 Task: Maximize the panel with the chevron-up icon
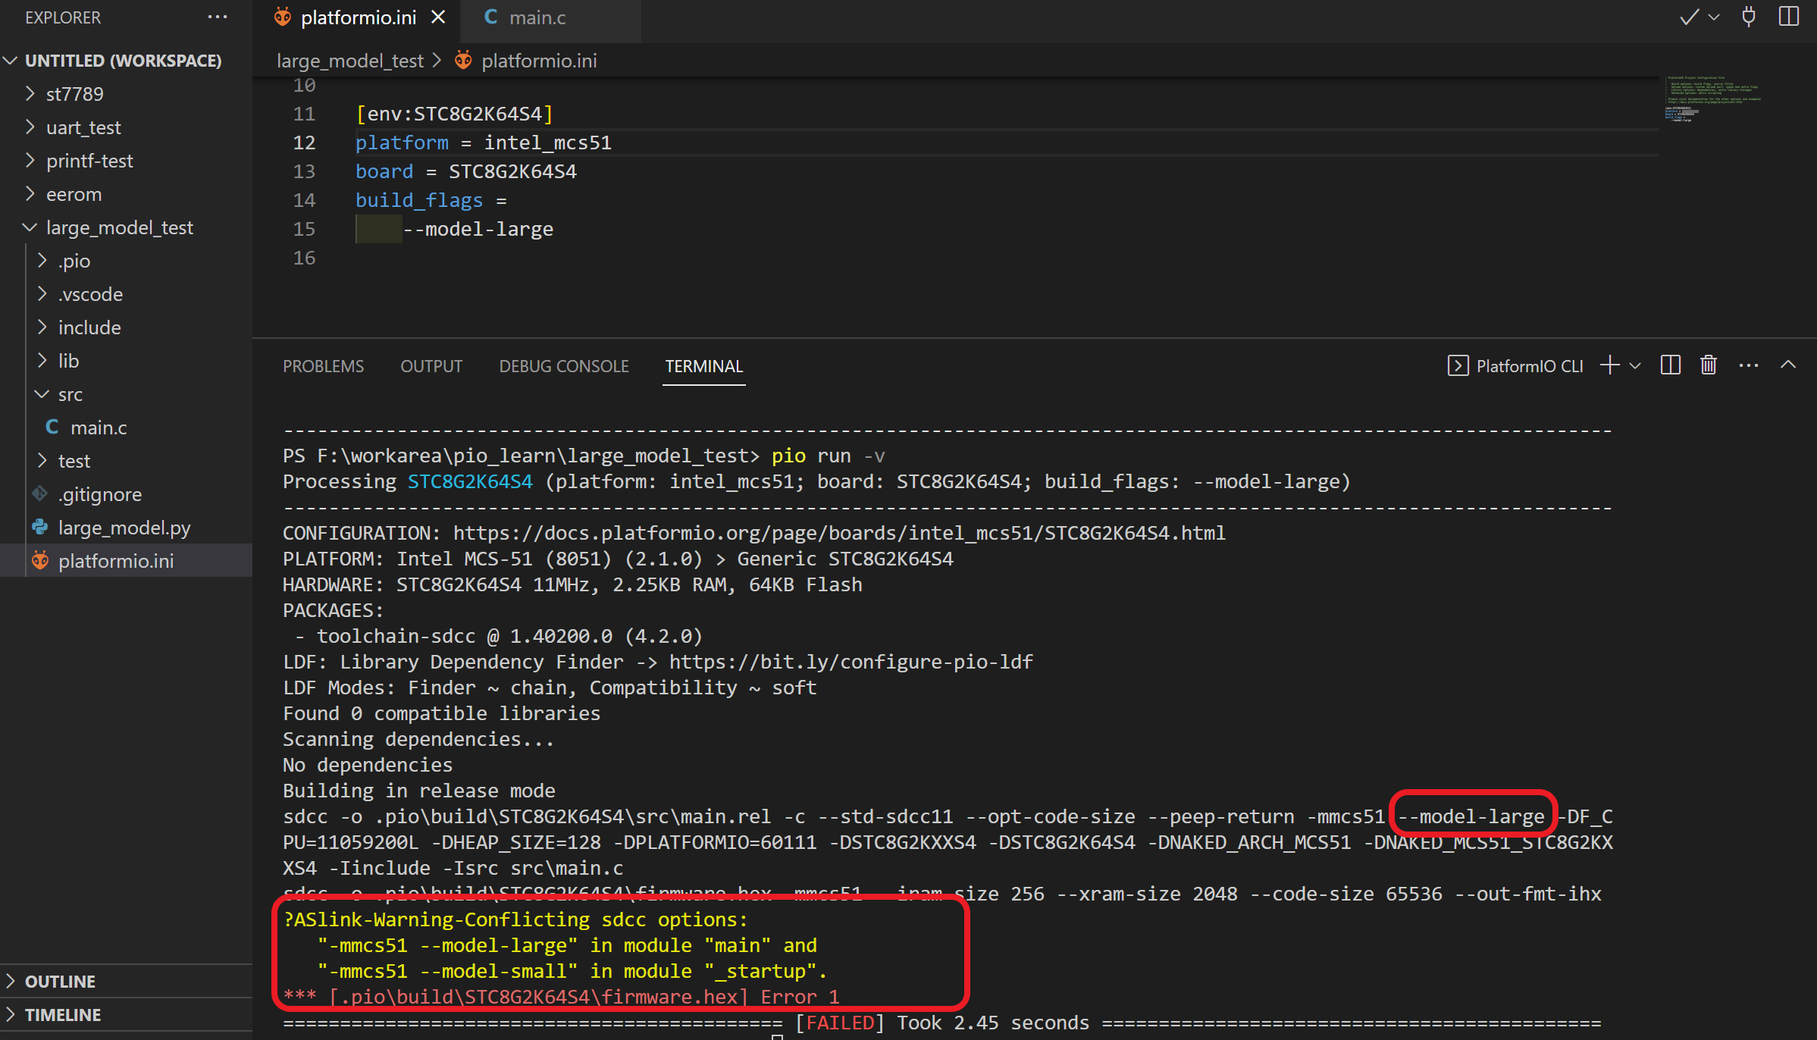1788,365
